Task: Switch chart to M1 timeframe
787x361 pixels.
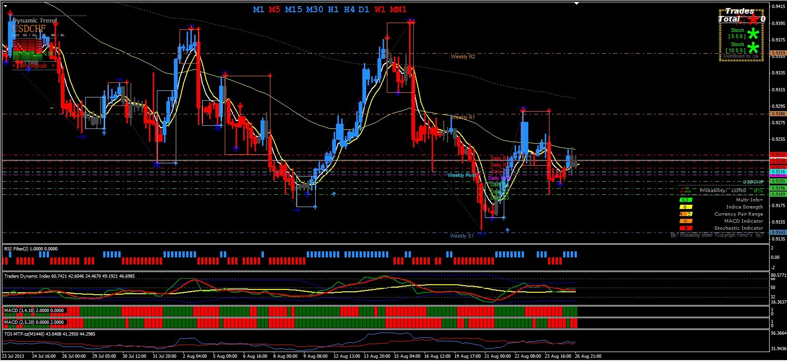Action: [258, 9]
